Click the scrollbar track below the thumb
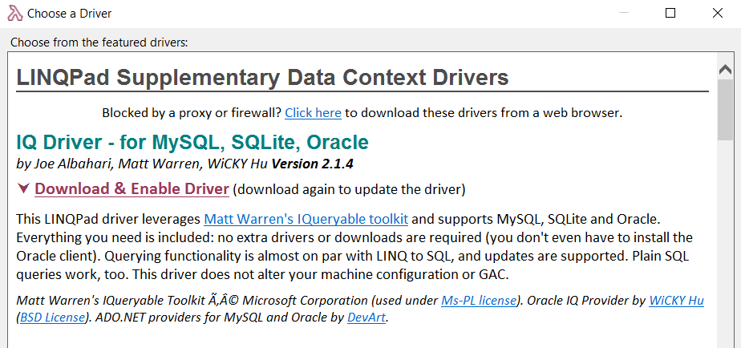Viewport: 741px width, 348px height. point(725,244)
